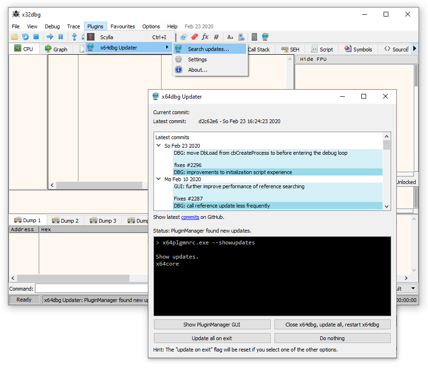Click the red Bookmarks icon
The image size is (428, 368).
tap(195, 37)
